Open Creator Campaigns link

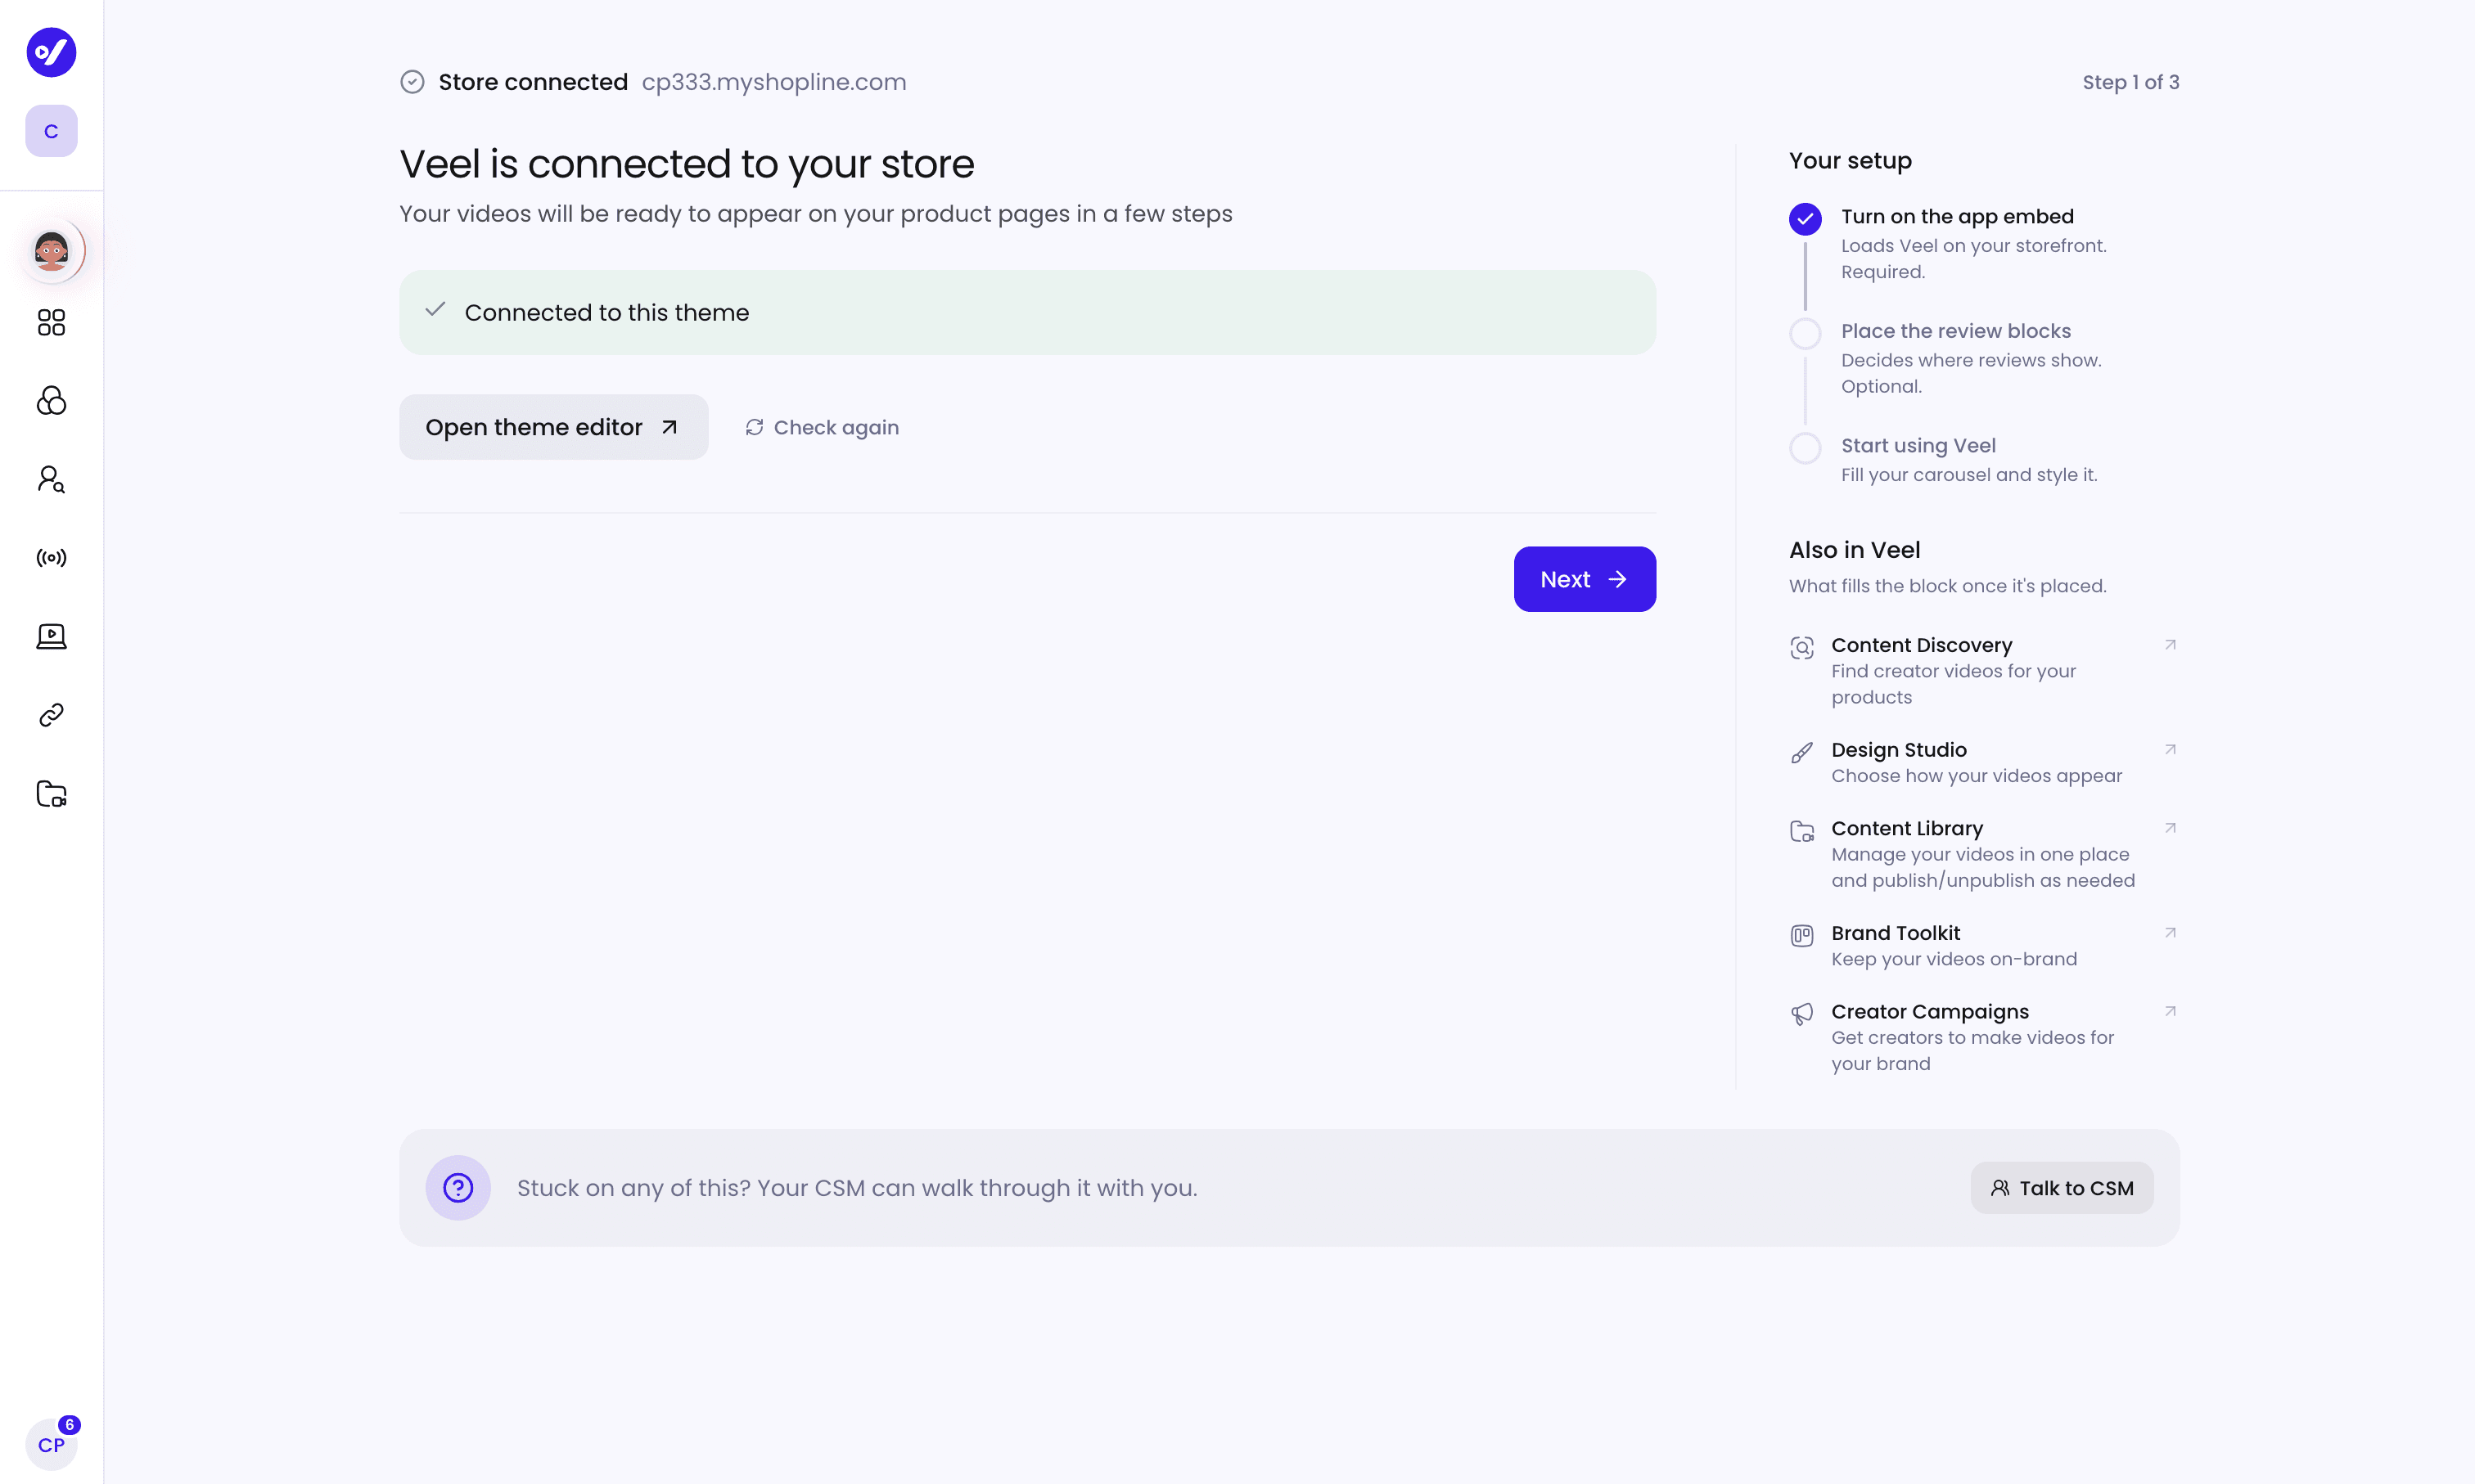point(1984,1038)
